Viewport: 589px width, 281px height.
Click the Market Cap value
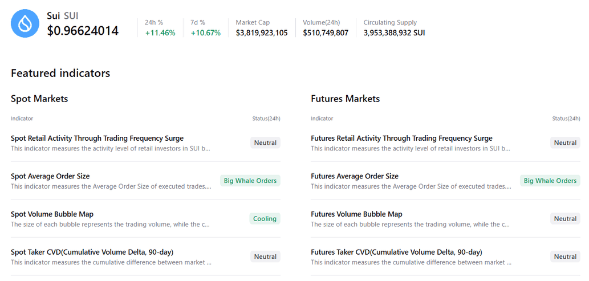click(x=262, y=32)
